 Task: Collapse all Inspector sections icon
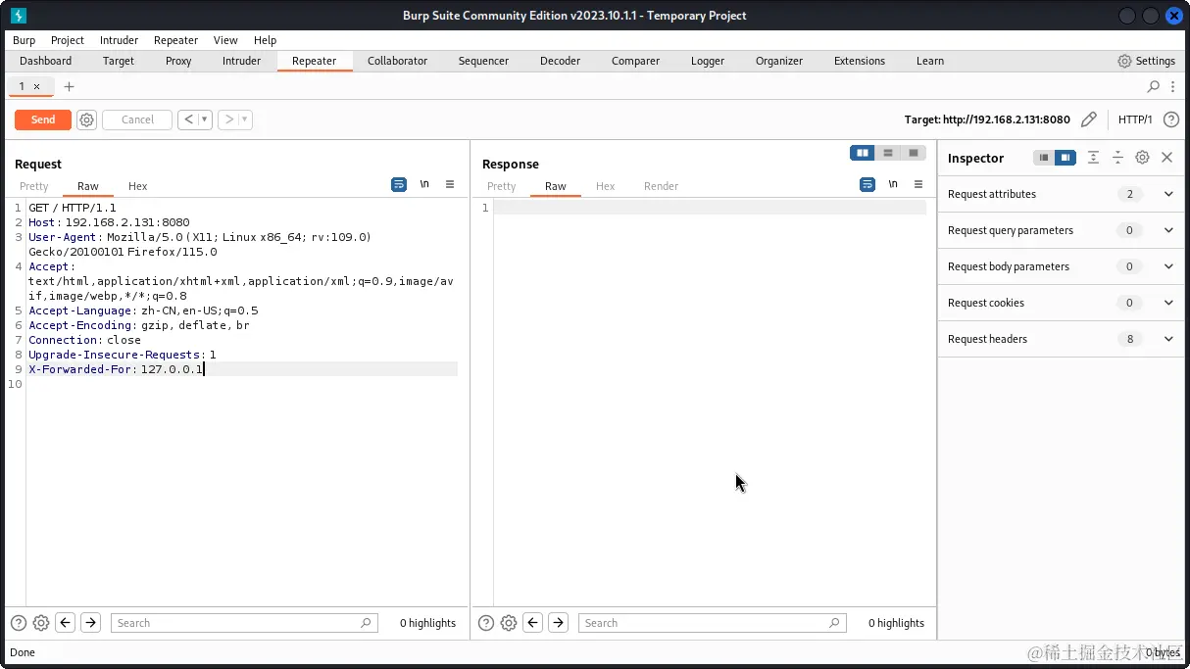pos(1117,158)
